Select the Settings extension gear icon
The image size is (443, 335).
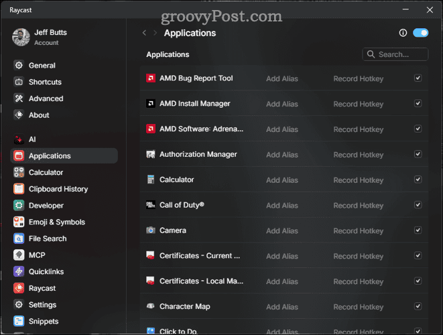click(19, 305)
